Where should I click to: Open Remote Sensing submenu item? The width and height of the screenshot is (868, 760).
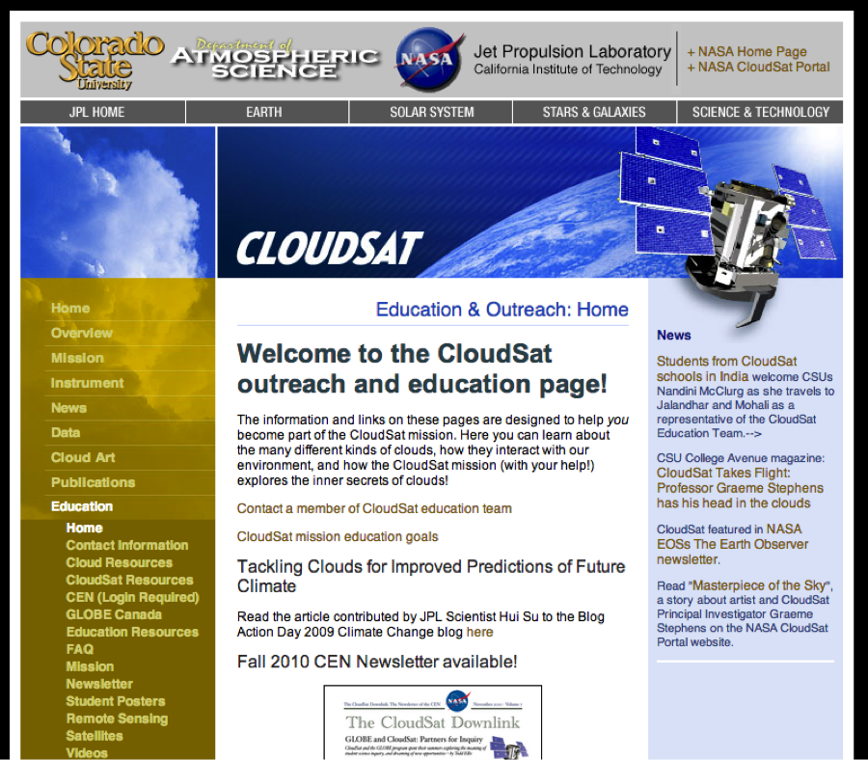(117, 719)
